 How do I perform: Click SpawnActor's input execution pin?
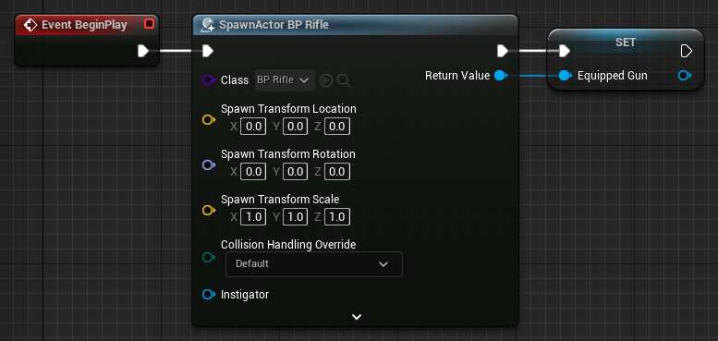[x=208, y=51]
